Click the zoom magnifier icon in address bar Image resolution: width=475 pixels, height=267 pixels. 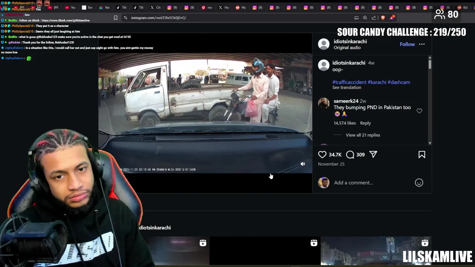[365, 17]
